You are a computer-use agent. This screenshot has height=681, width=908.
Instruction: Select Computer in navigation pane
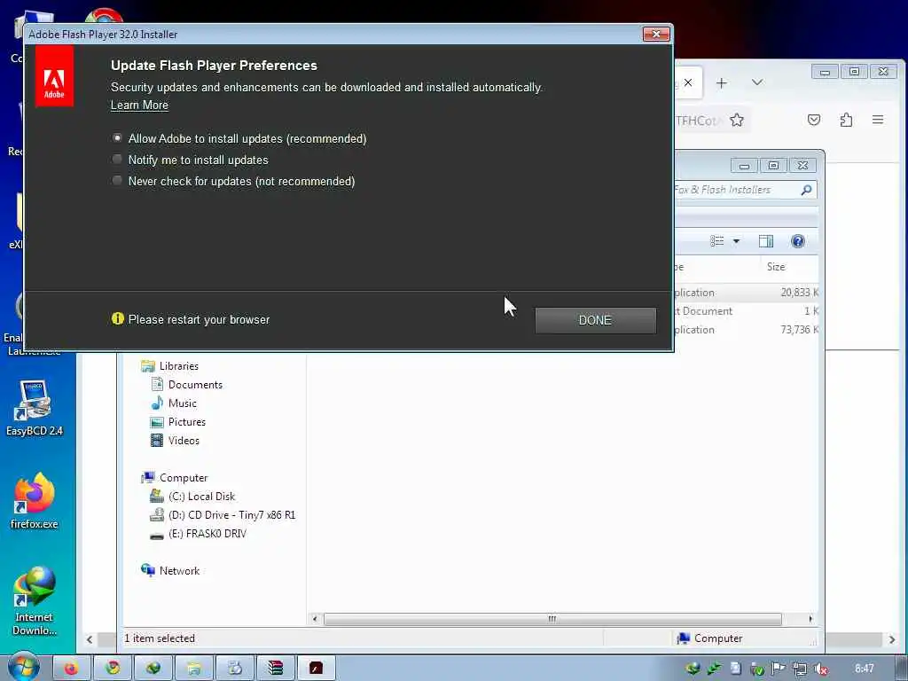coord(183,478)
